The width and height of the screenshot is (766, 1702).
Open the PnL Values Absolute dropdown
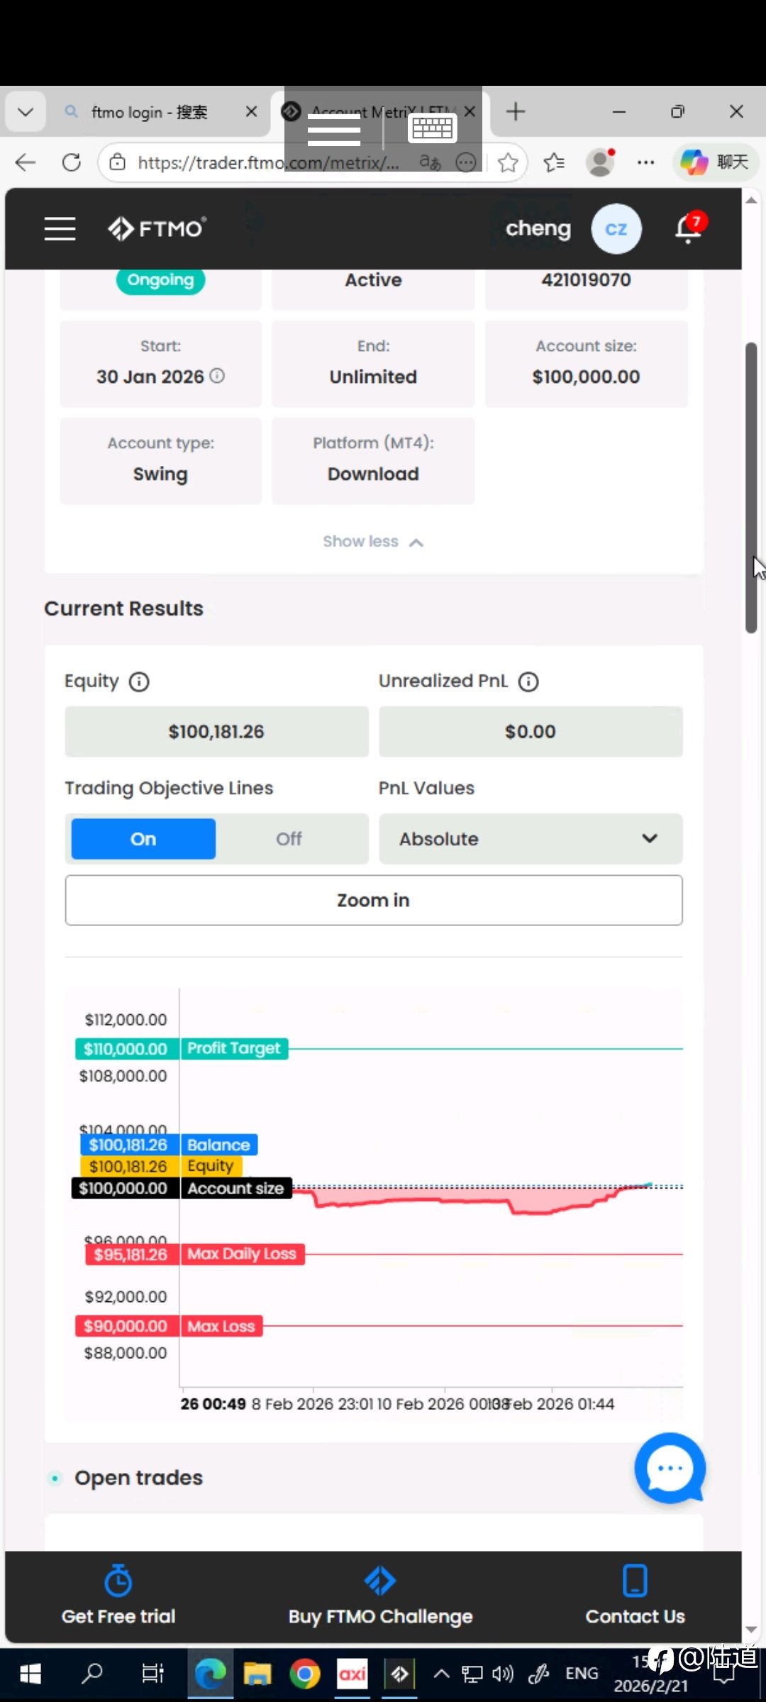coord(531,839)
